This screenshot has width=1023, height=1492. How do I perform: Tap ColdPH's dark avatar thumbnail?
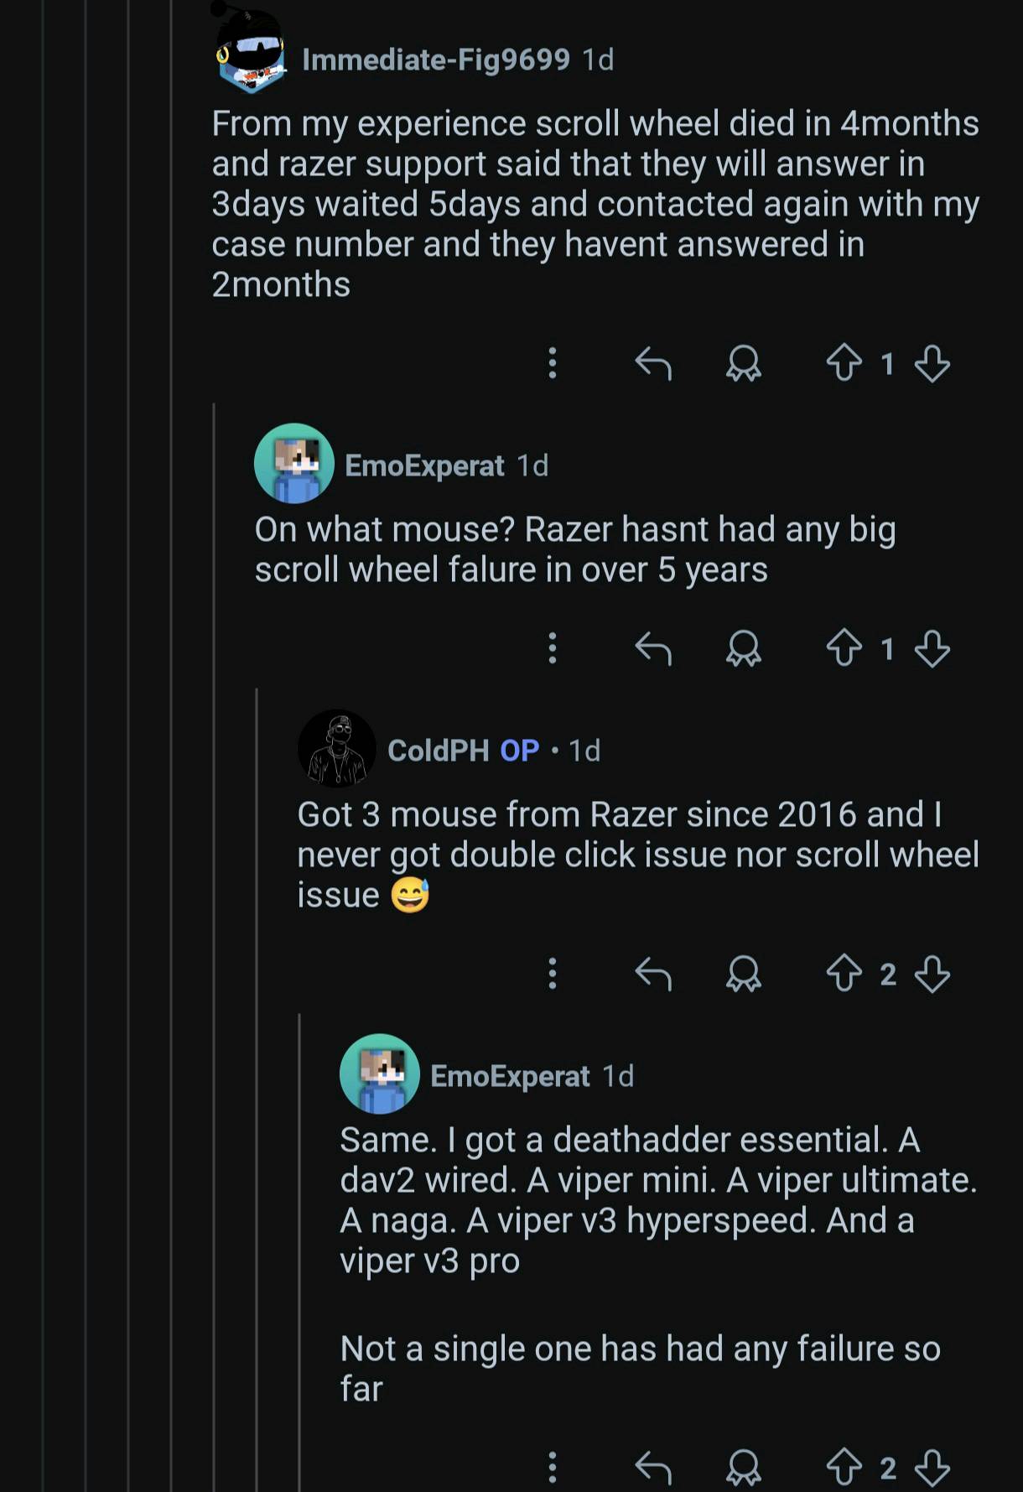click(337, 749)
